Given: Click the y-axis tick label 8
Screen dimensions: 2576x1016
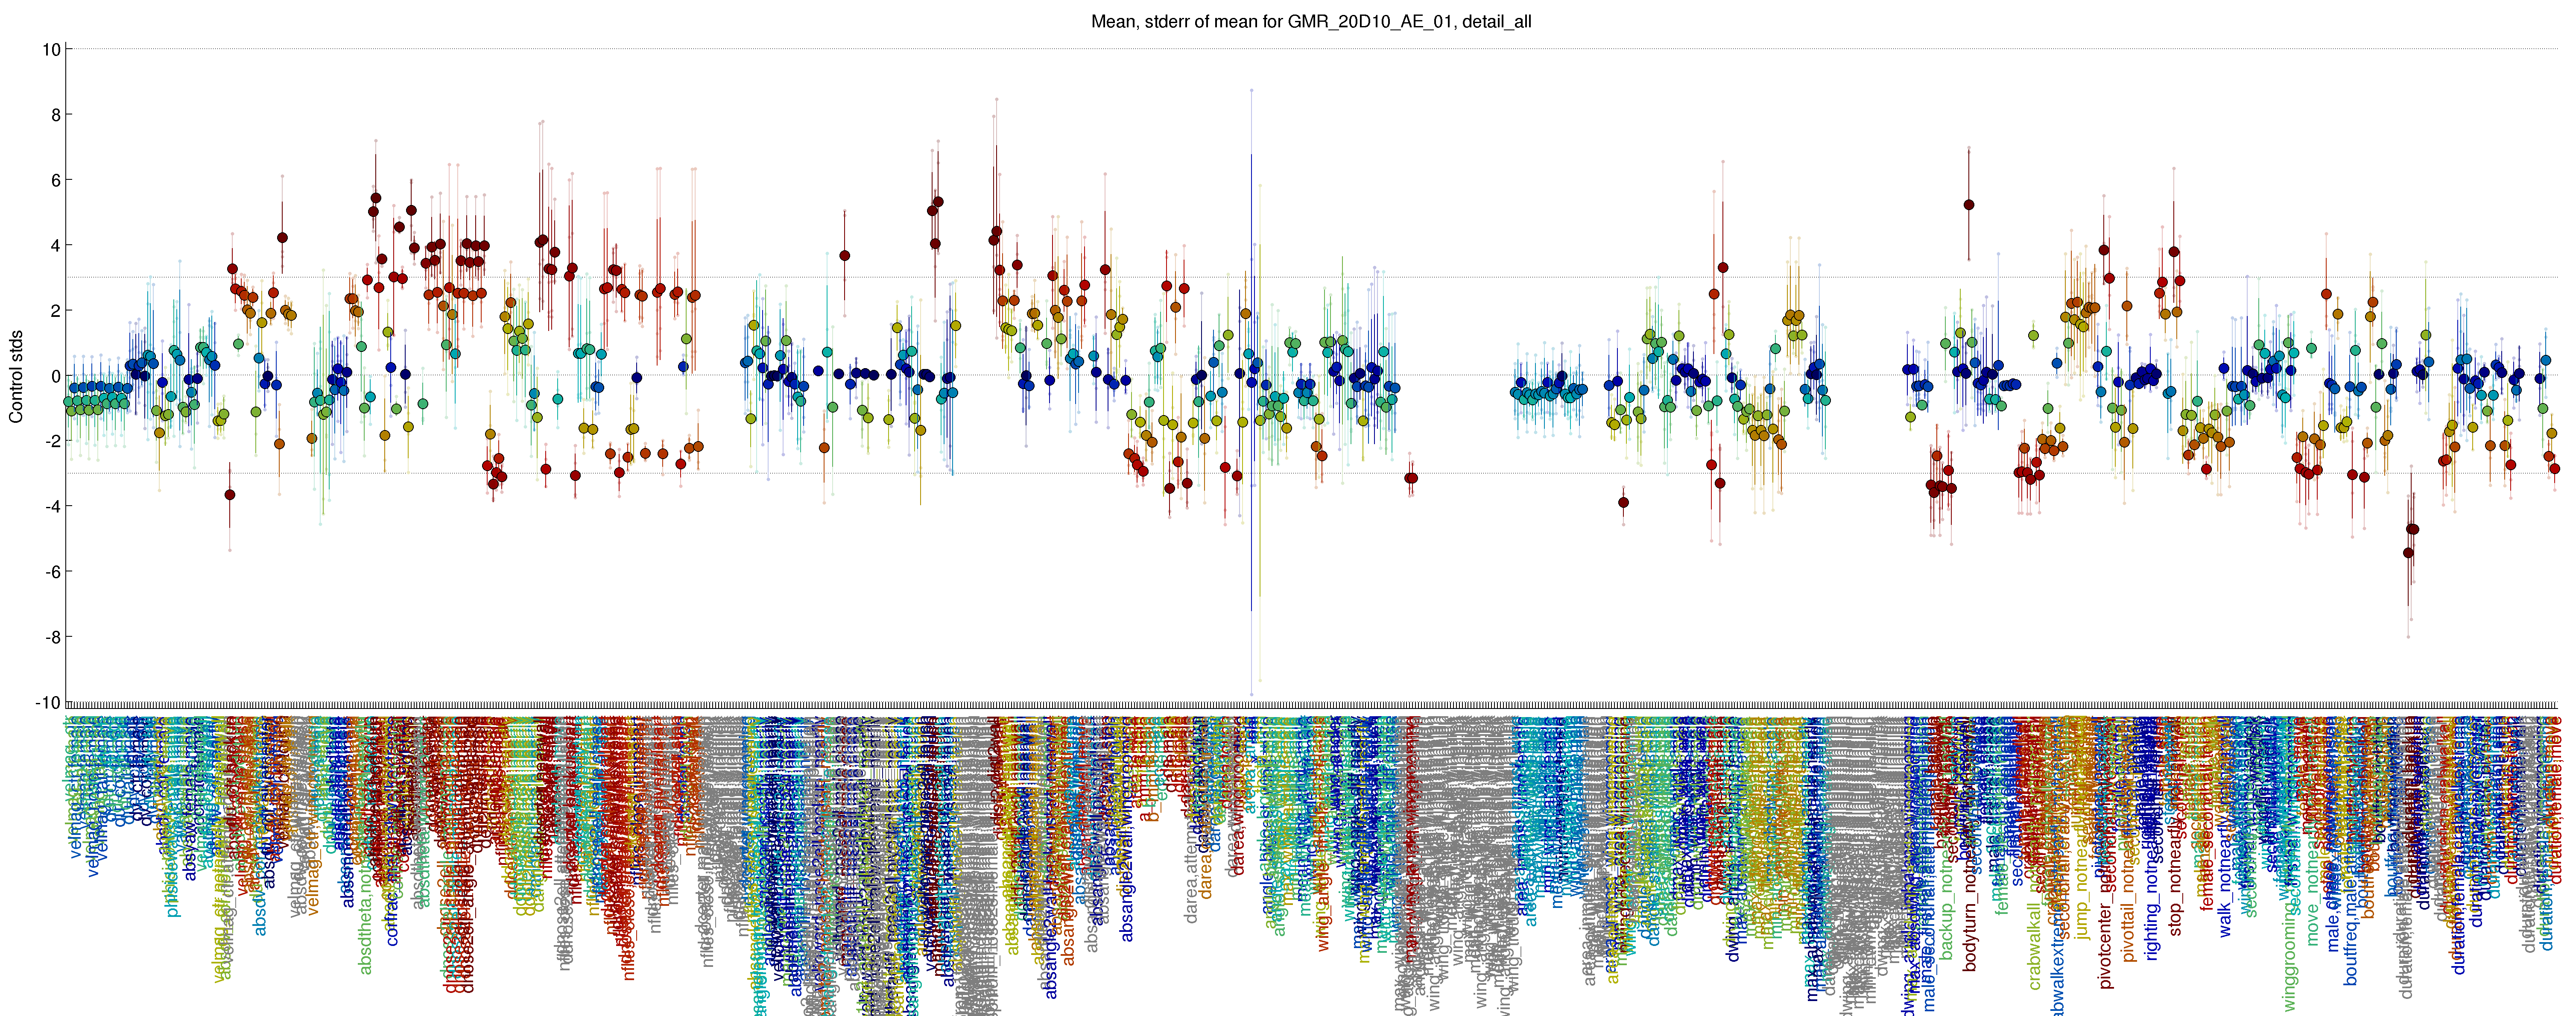Looking at the screenshot, I should coord(56,115).
